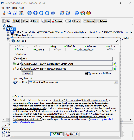Switch to the Compare tab
This screenshot has height=140, width=134.
(39, 50)
